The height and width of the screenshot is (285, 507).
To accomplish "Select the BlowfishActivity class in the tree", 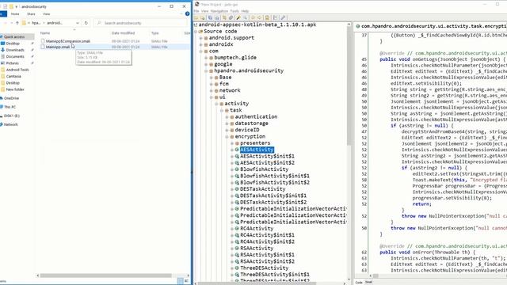I will [x=264, y=169].
